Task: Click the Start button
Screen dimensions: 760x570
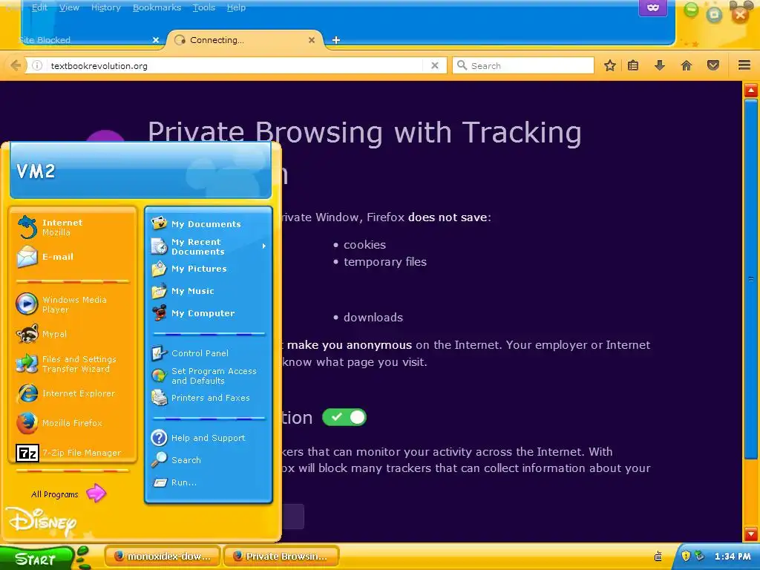Action: [x=36, y=558]
